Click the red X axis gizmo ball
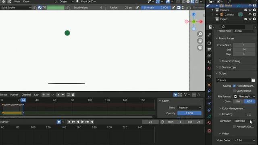This screenshot has height=145, width=258. point(201,21)
